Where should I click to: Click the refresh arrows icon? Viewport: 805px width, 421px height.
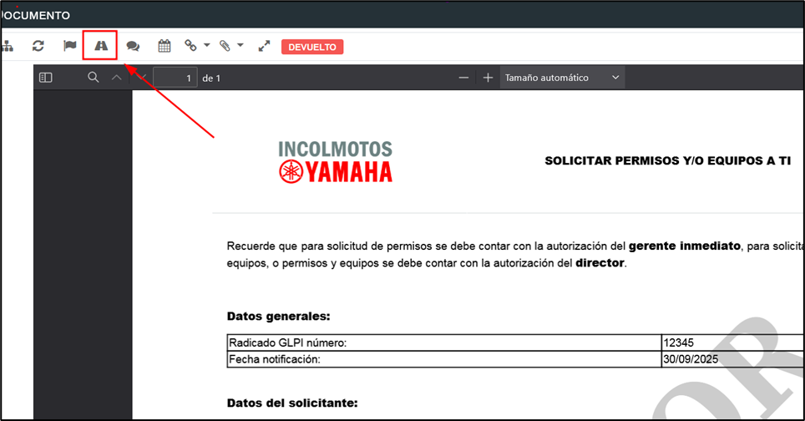38,46
